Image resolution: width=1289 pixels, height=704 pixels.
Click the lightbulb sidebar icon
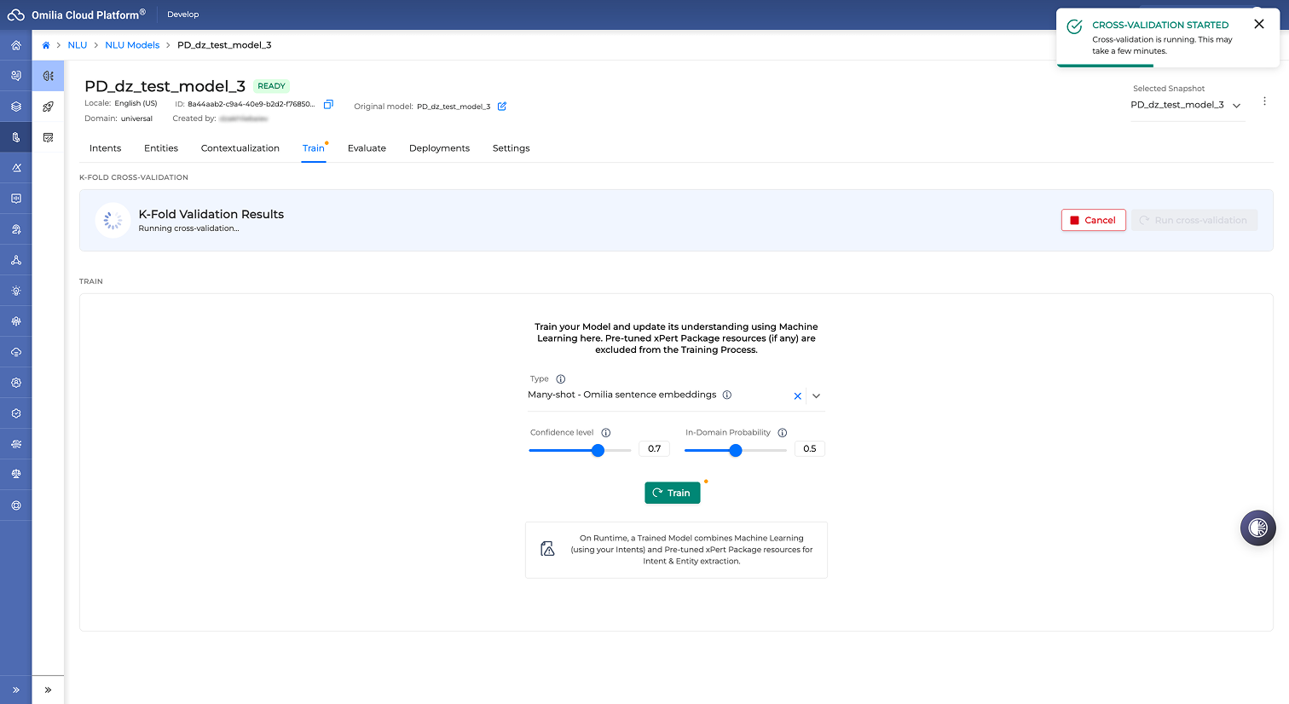click(15, 291)
